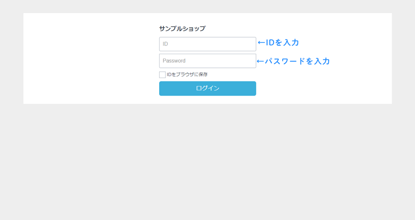Click the arrow before IDを入力
This screenshot has height=220, width=415.
click(261, 43)
